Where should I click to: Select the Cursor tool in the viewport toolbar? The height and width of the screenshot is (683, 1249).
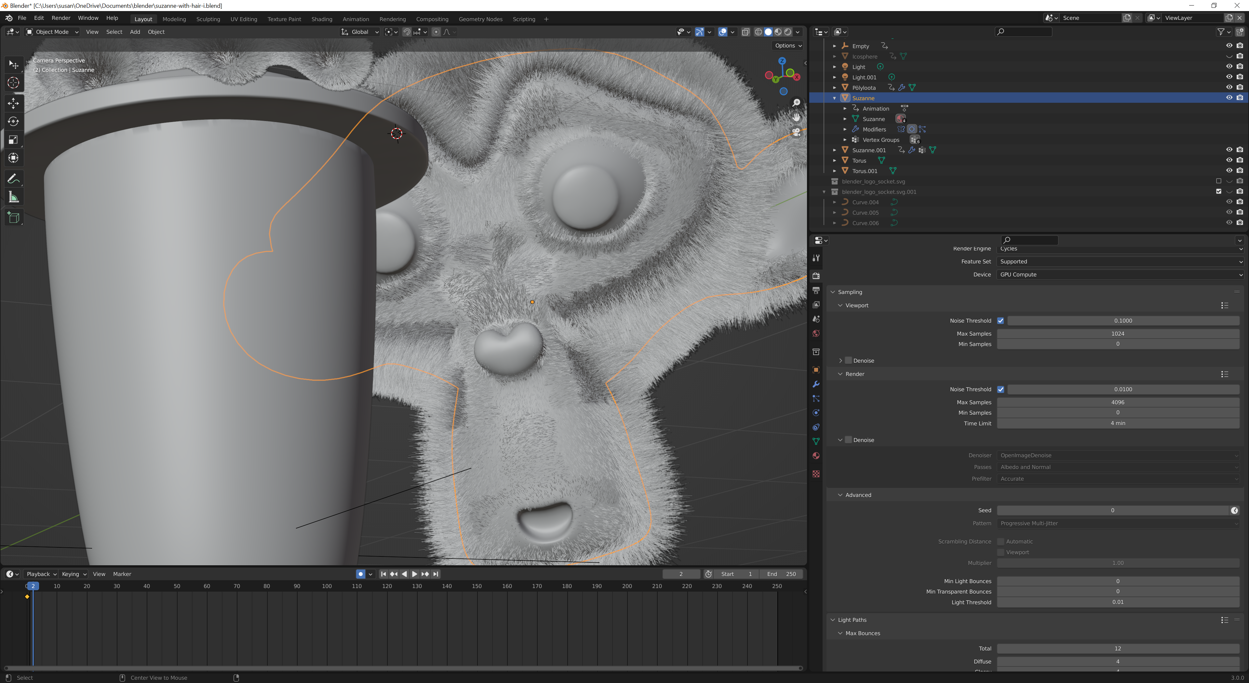coord(14,83)
